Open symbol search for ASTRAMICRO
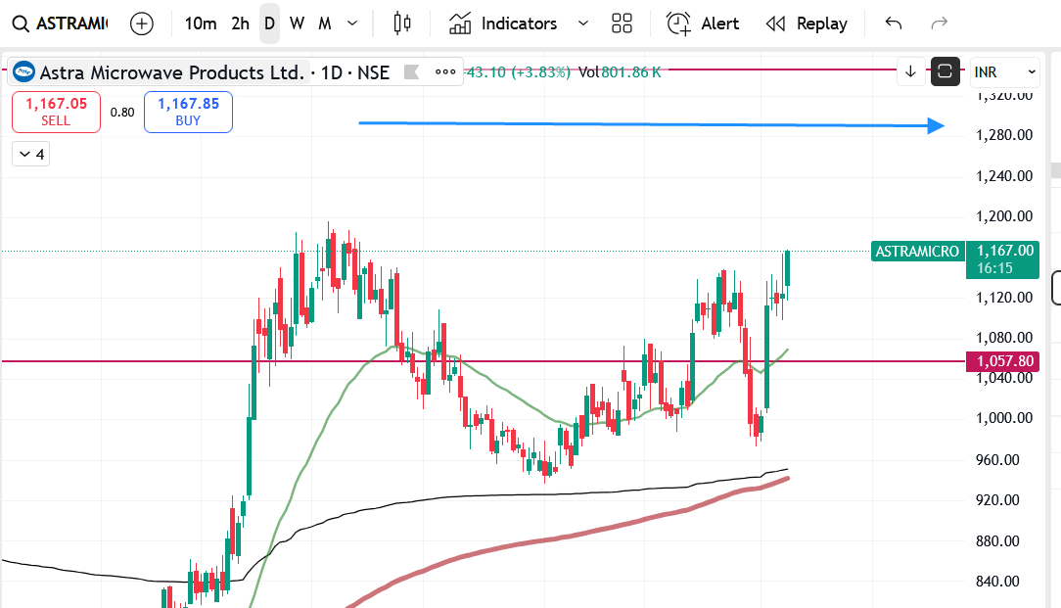1061x608 pixels. (60, 23)
